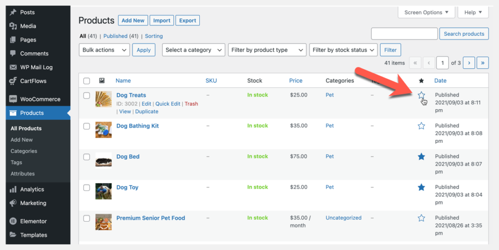Click the Dog Bathing Kit thumbnail
The width and height of the screenshot is (499, 250).
click(x=103, y=130)
